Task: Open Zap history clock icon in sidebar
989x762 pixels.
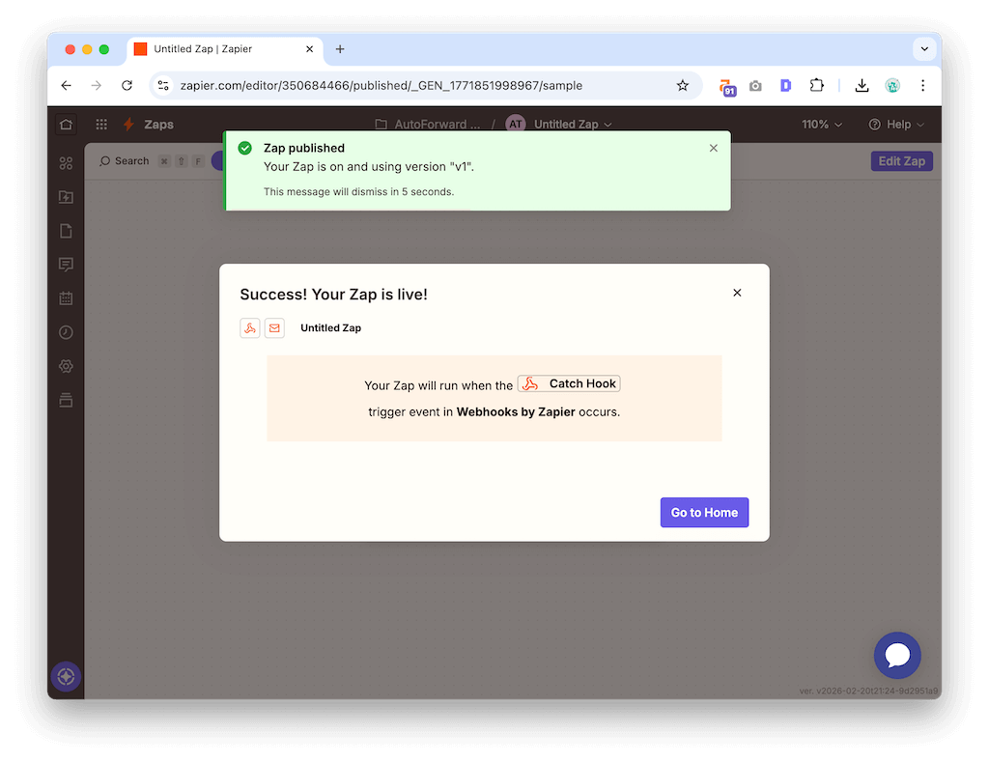Action: (66, 332)
